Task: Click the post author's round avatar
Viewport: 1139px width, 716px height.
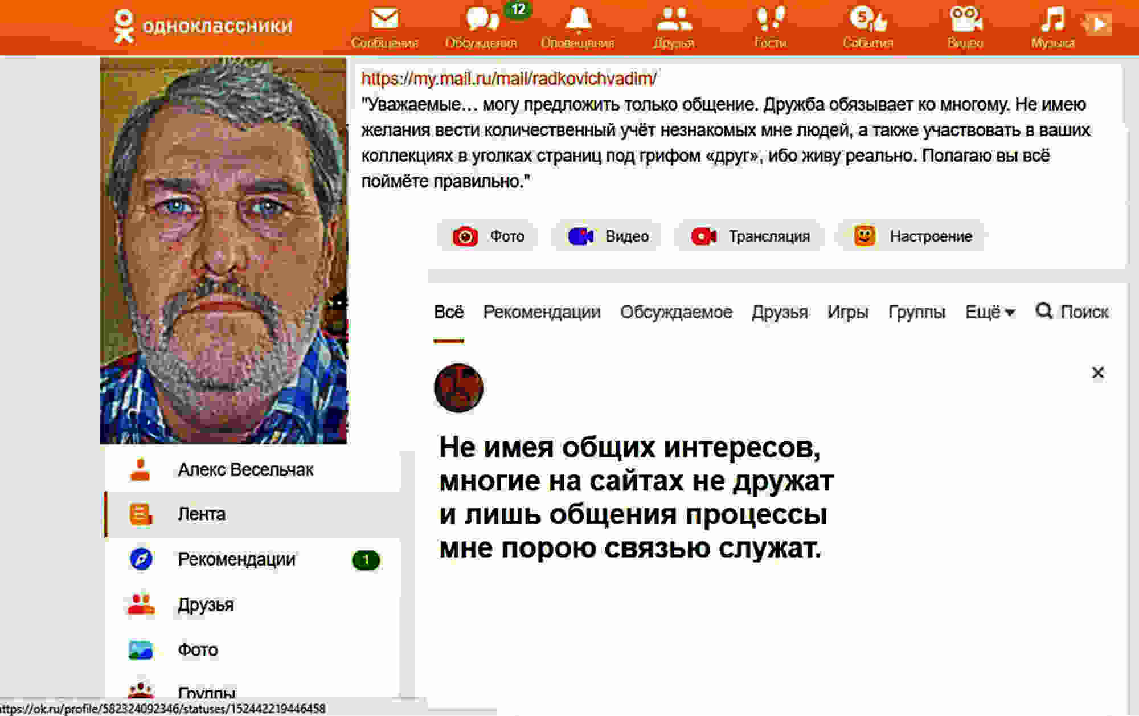Action: tap(458, 388)
